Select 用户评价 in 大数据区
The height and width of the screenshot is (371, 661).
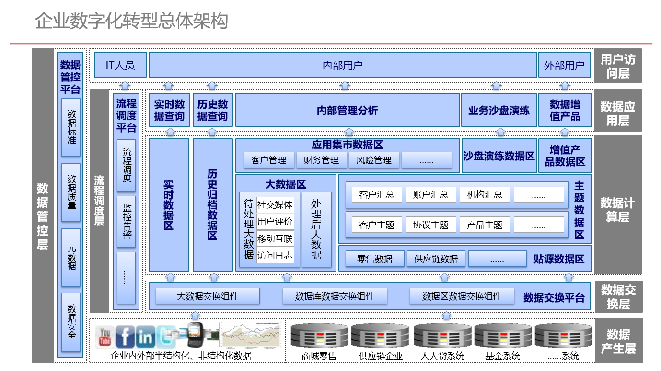275,222
